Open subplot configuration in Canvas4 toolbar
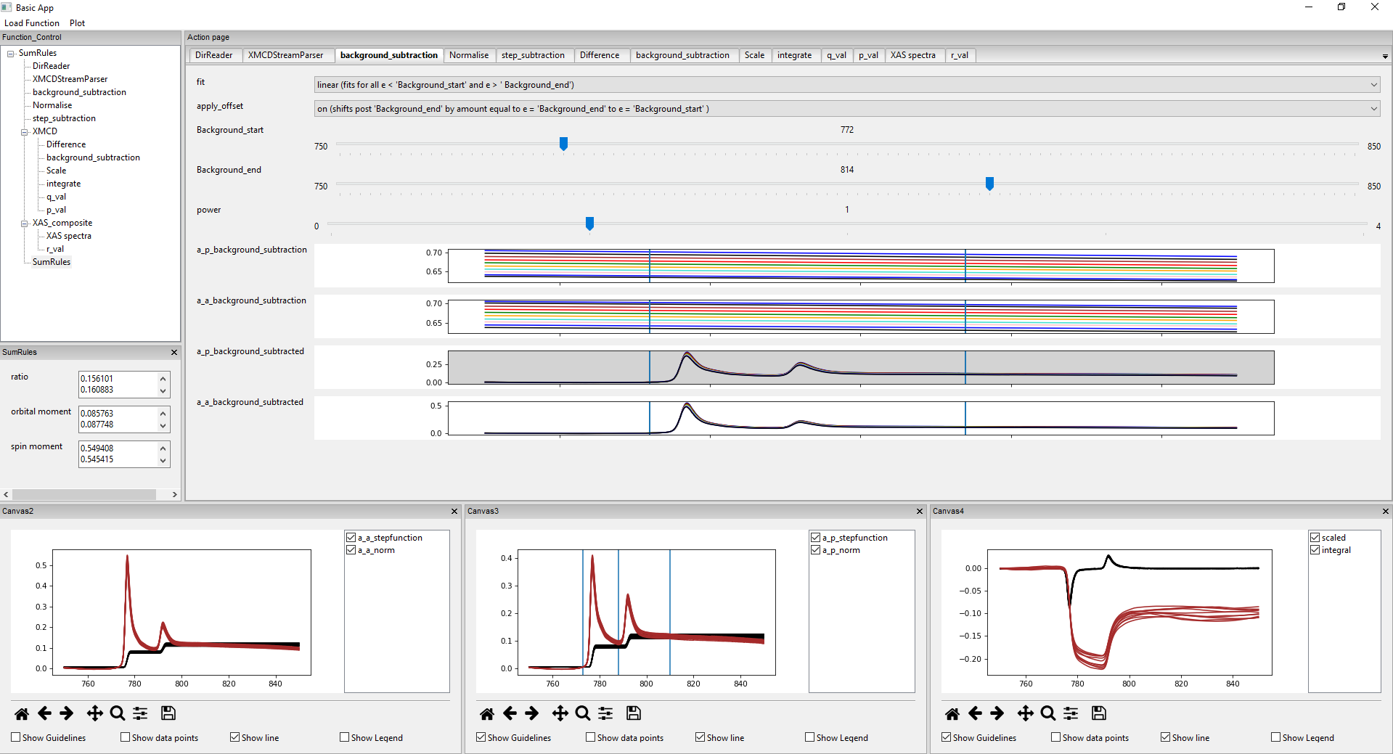The height and width of the screenshot is (754, 1393). 1071,713
